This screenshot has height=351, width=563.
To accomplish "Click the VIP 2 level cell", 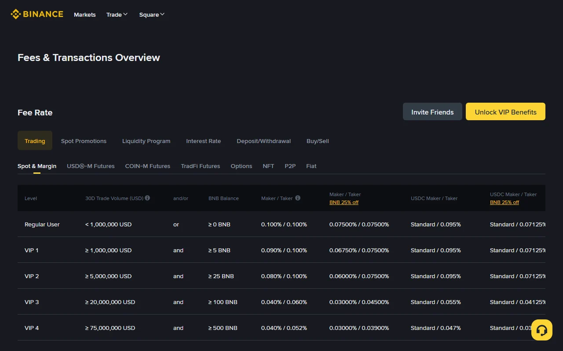I will click(x=32, y=276).
